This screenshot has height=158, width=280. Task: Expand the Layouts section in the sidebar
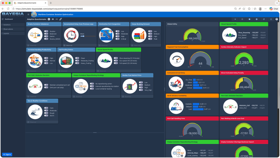point(13,33)
